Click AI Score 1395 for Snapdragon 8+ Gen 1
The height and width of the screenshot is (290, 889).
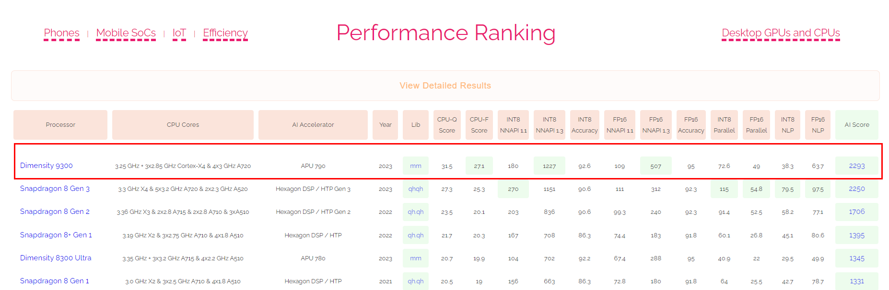[857, 235]
